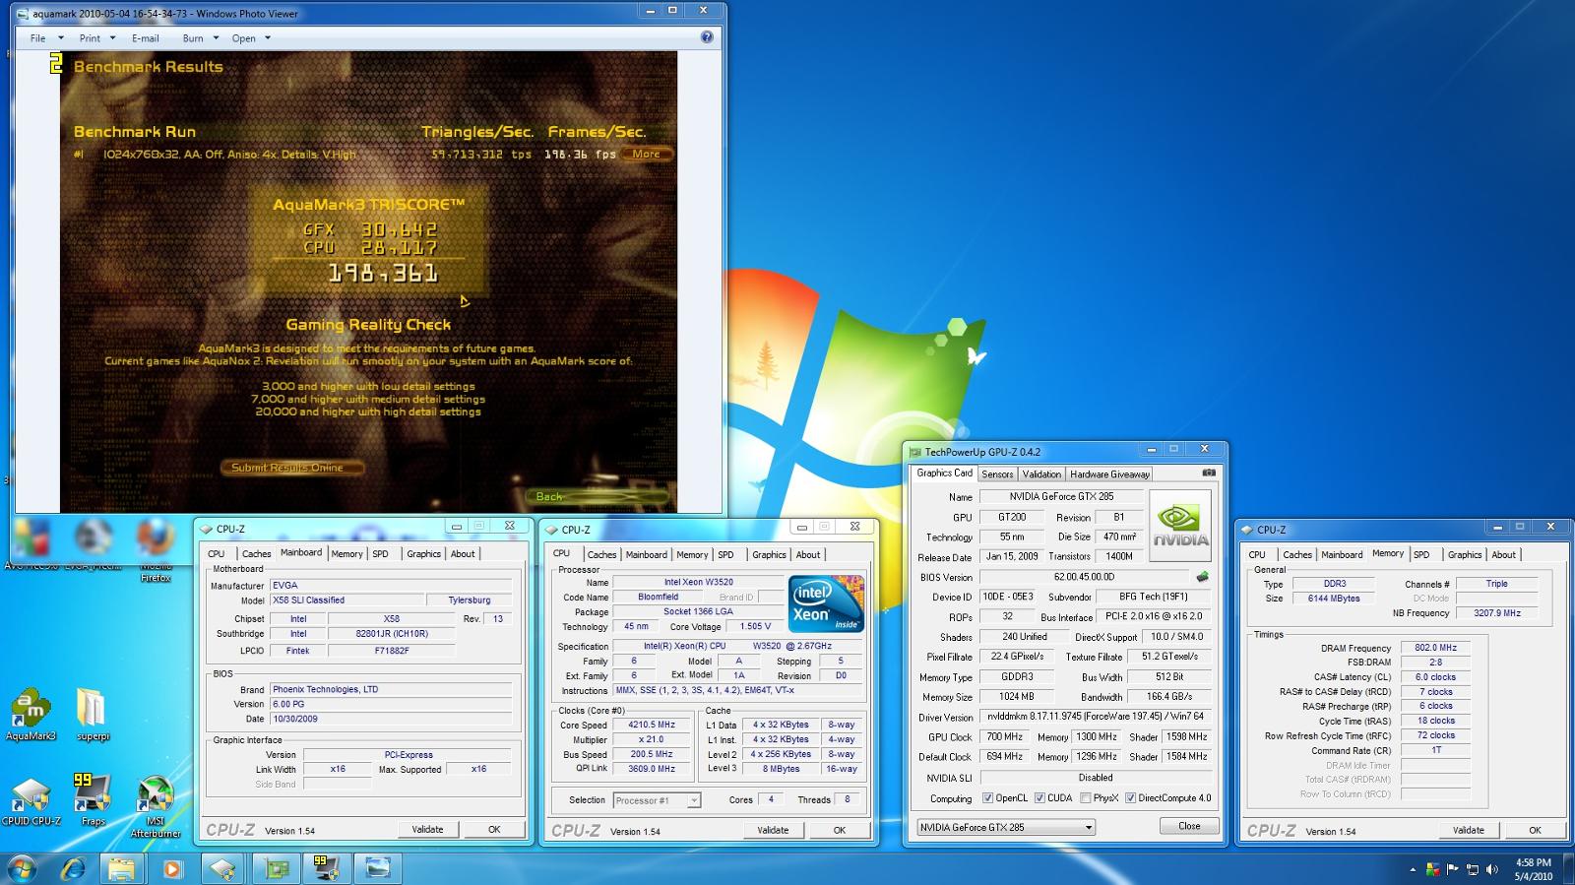This screenshot has width=1575, height=885.
Task: Select the GPU Clock 700 MHz field
Action: tap(1004, 736)
